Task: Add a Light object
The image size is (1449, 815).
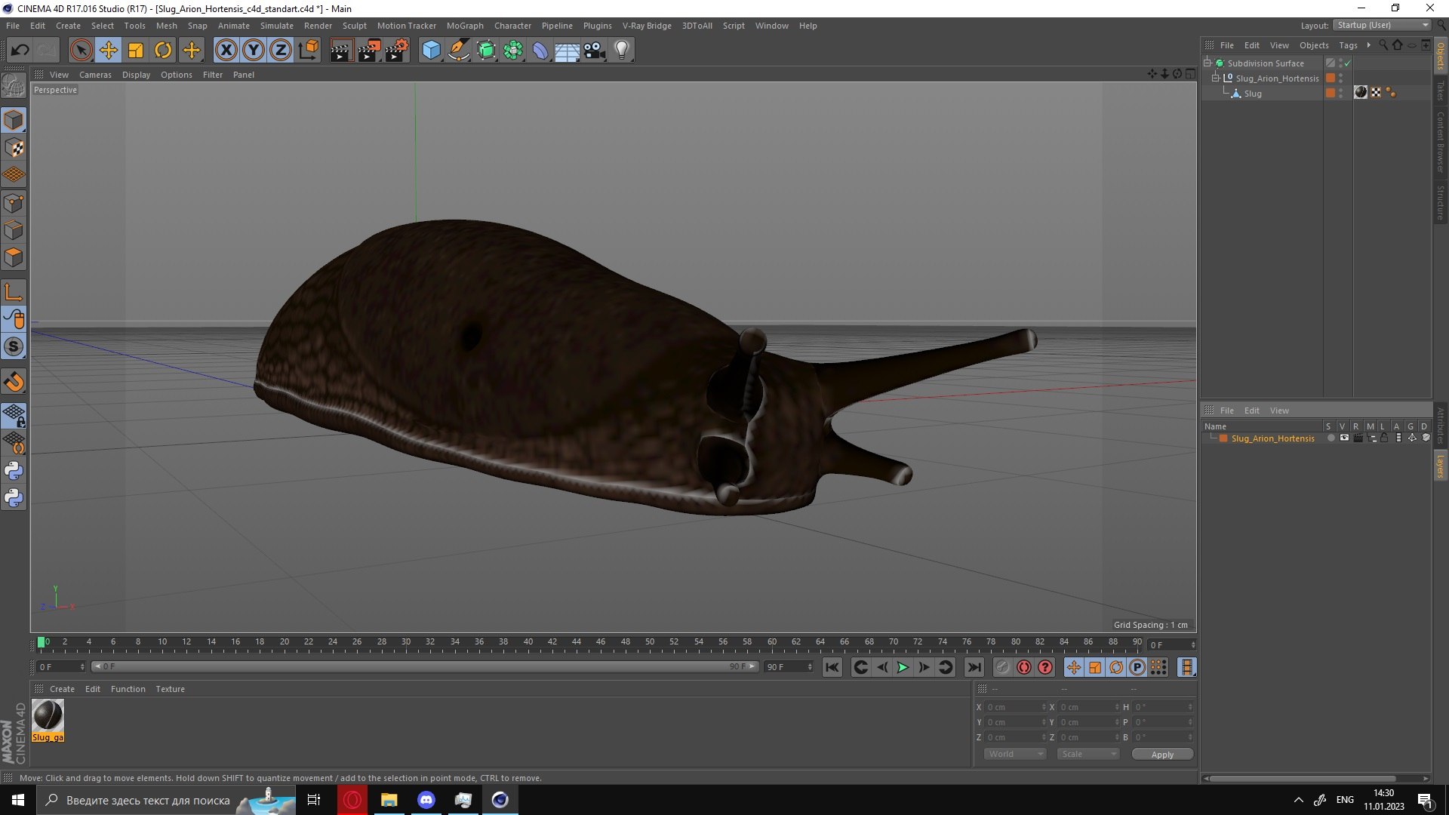Action: [622, 51]
